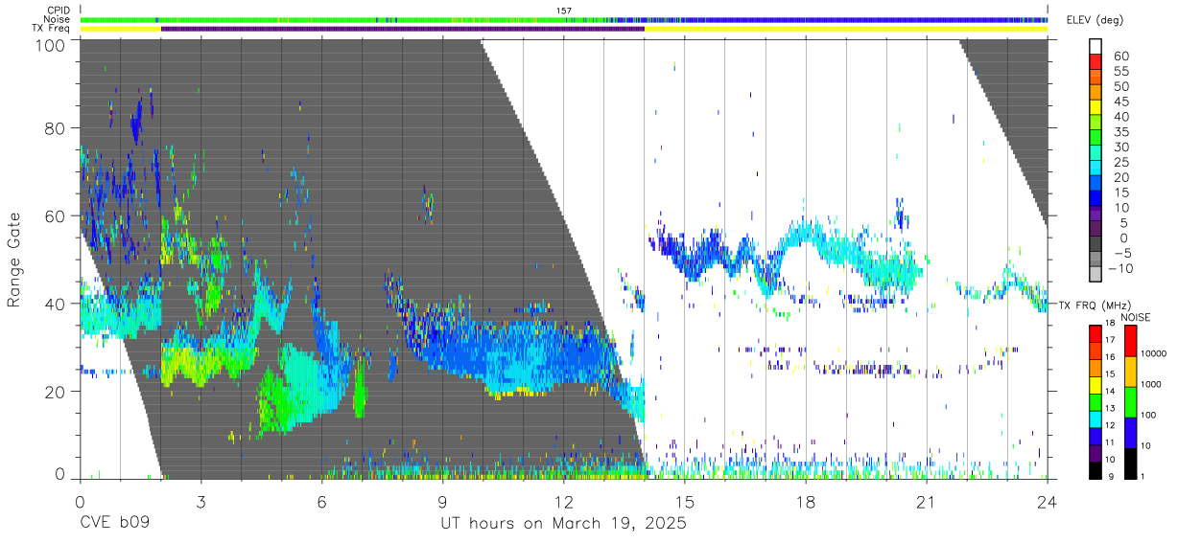Screen dimensions: 1178x543
Task: Pick the cyan 12–13 MHz segment of TX FRQ colorbar
Action: click(x=1096, y=418)
